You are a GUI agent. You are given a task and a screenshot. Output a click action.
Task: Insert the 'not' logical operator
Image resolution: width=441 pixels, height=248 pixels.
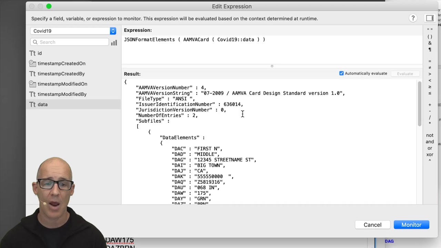pyautogui.click(x=430, y=135)
